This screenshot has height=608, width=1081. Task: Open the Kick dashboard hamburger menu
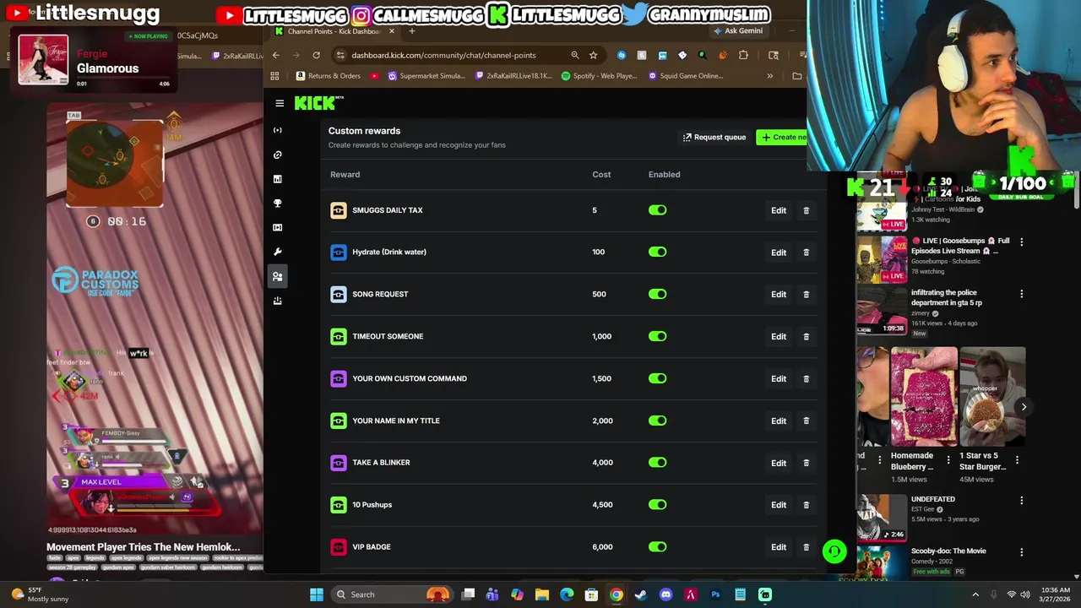280,103
